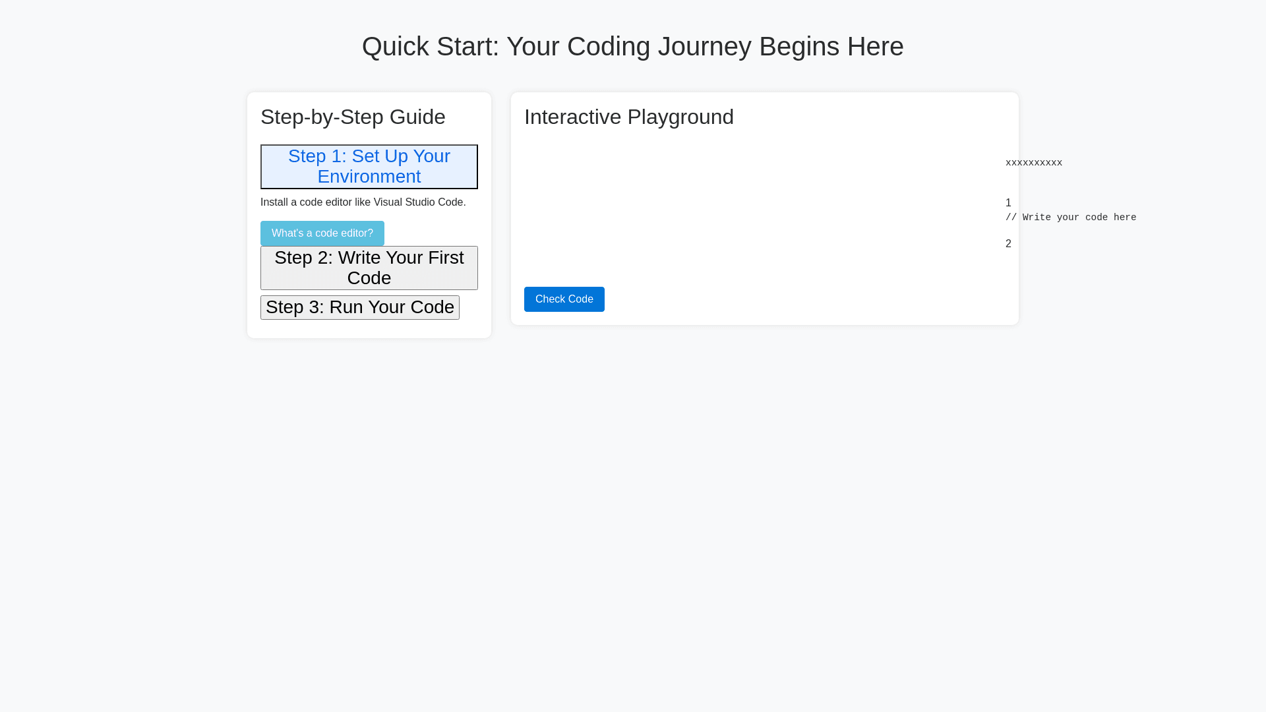Click line number 1 in the editor
This screenshot has height=712, width=1266.
click(x=1008, y=203)
